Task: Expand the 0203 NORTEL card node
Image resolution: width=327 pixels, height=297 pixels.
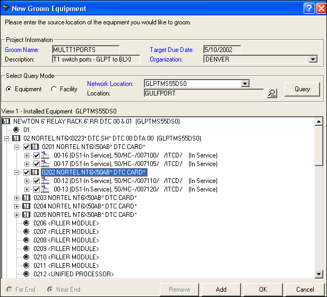Action: [16, 198]
